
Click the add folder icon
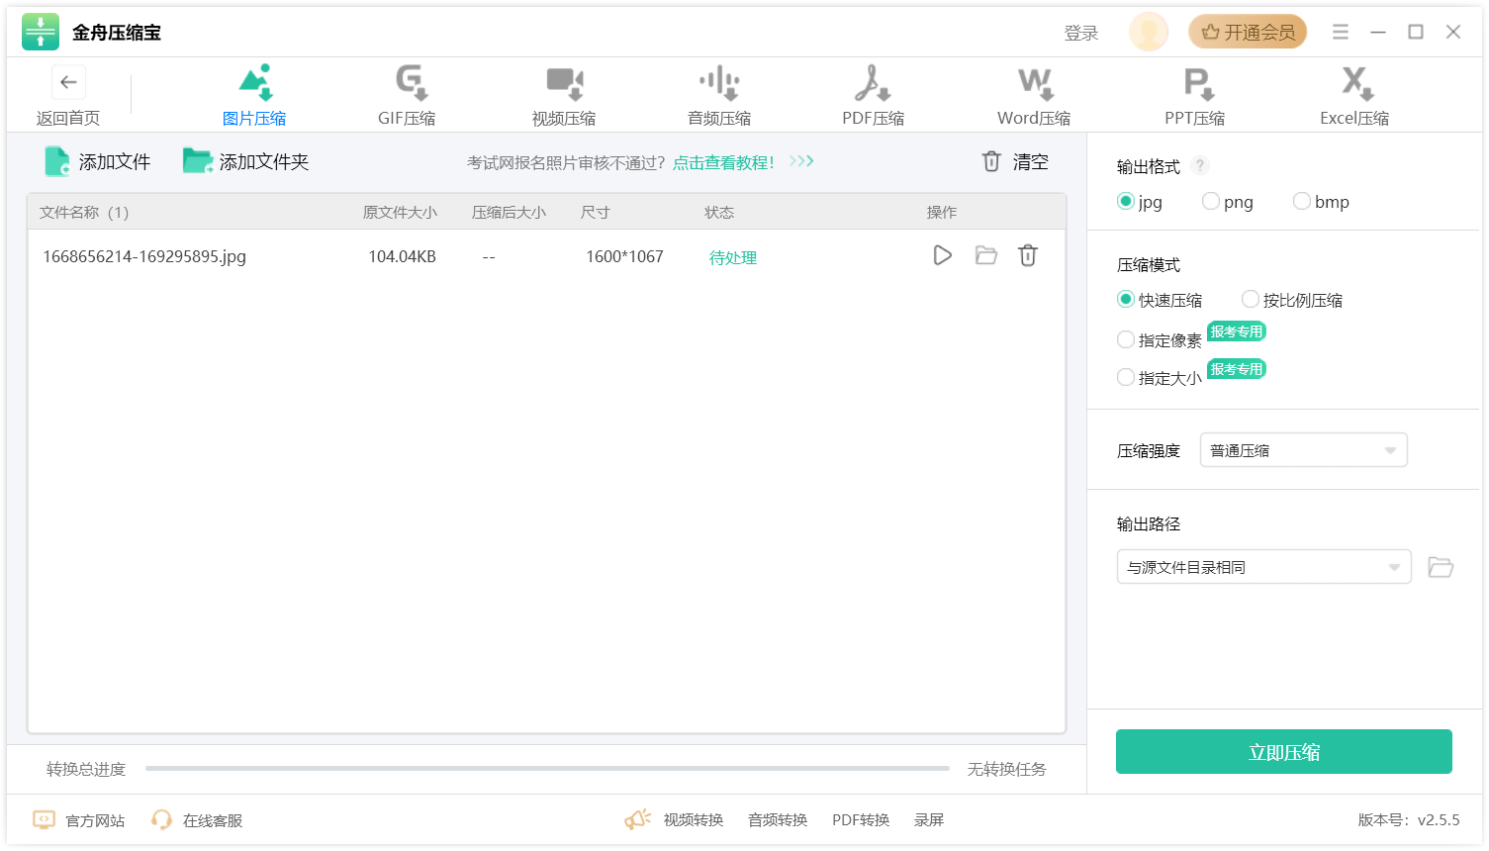point(198,161)
